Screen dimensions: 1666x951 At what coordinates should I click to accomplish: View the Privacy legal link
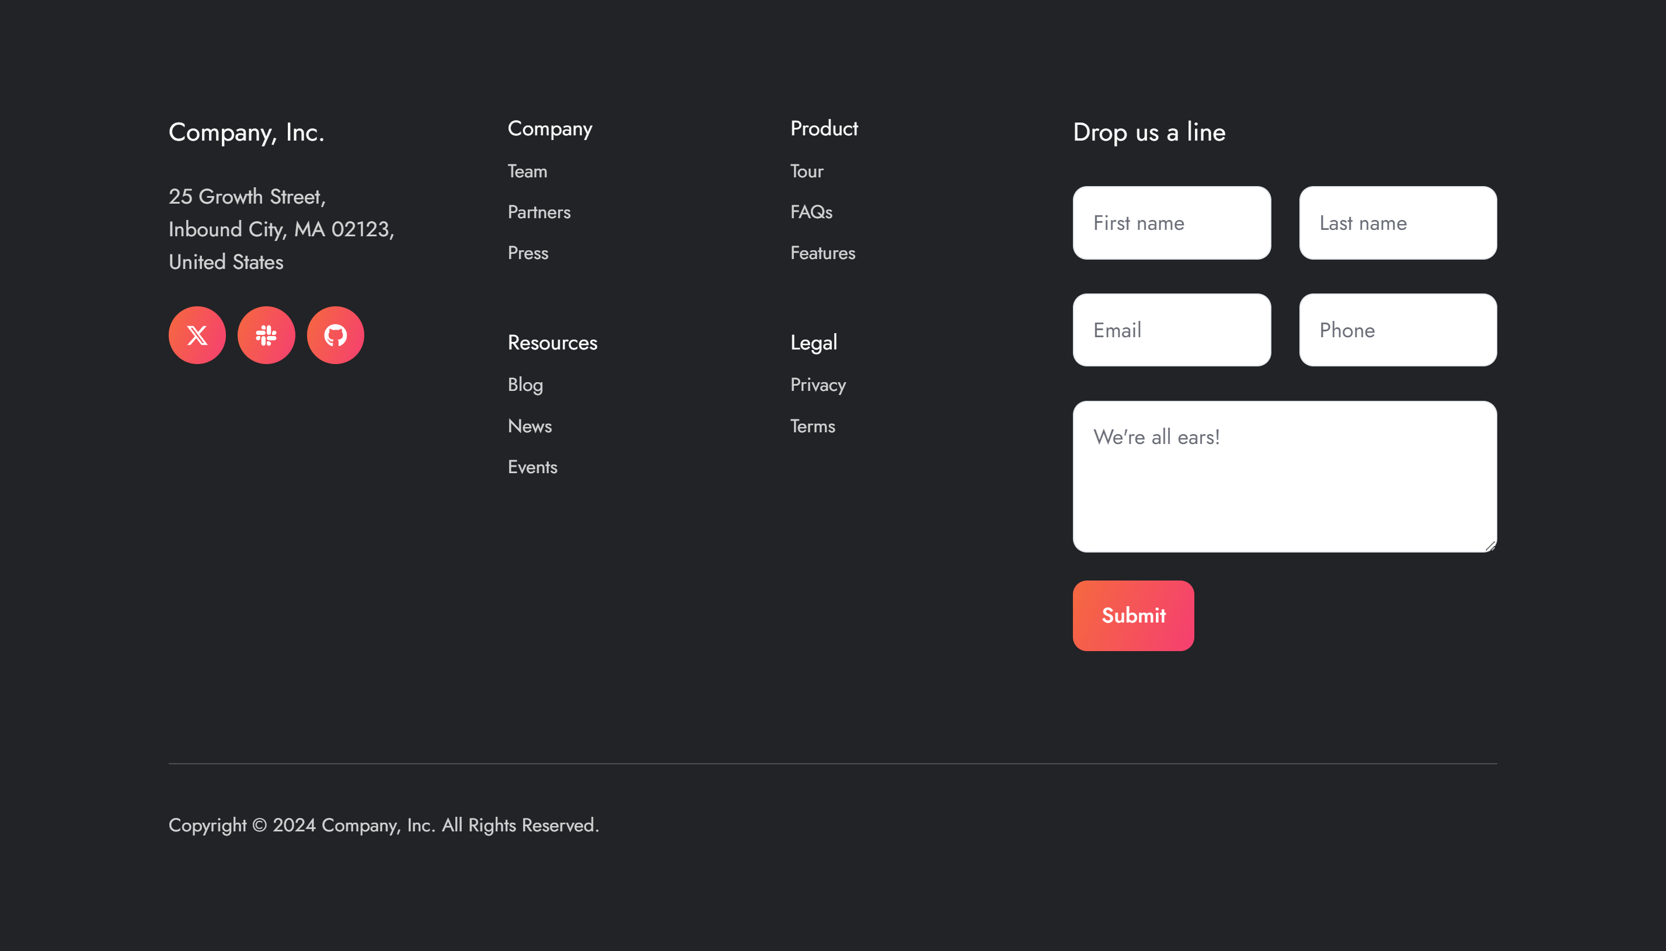(817, 384)
